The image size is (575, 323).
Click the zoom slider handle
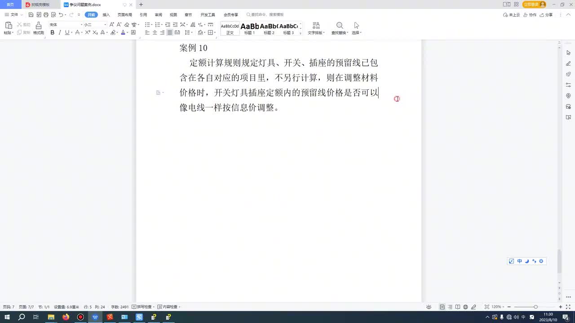pyautogui.click(x=535, y=307)
